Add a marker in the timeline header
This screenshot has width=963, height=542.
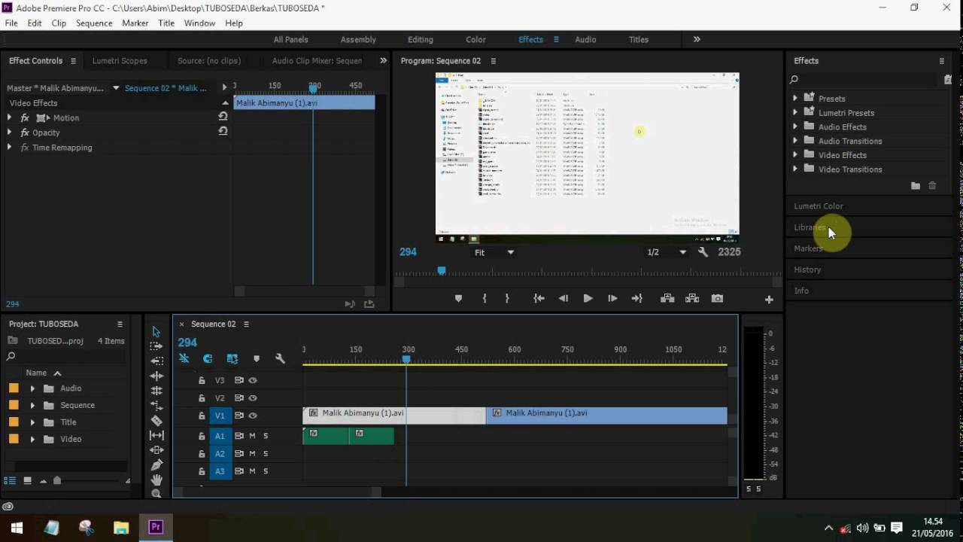click(x=257, y=359)
